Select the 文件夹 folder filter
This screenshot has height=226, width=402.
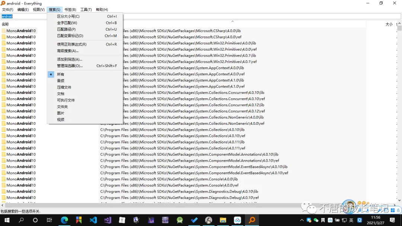tap(85, 106)
